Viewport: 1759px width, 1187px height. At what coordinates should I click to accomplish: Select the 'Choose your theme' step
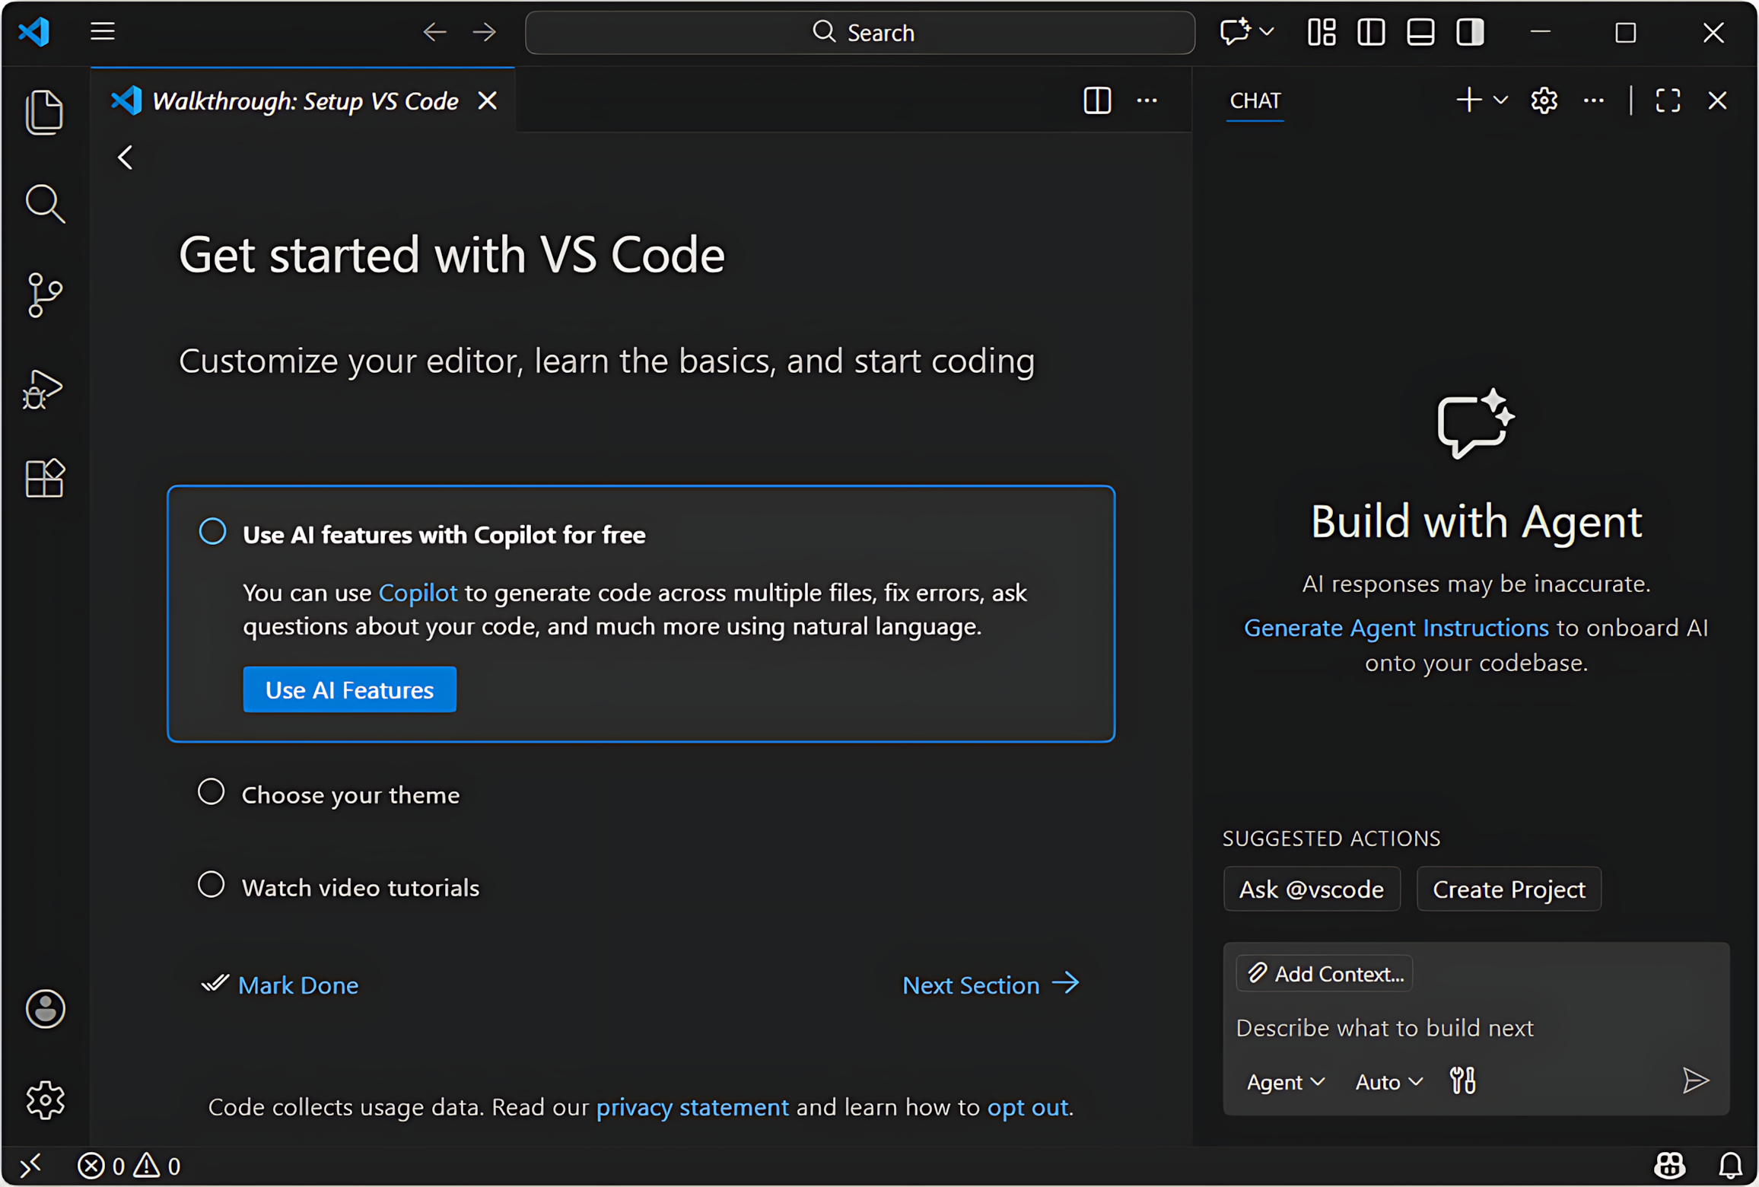350,795
